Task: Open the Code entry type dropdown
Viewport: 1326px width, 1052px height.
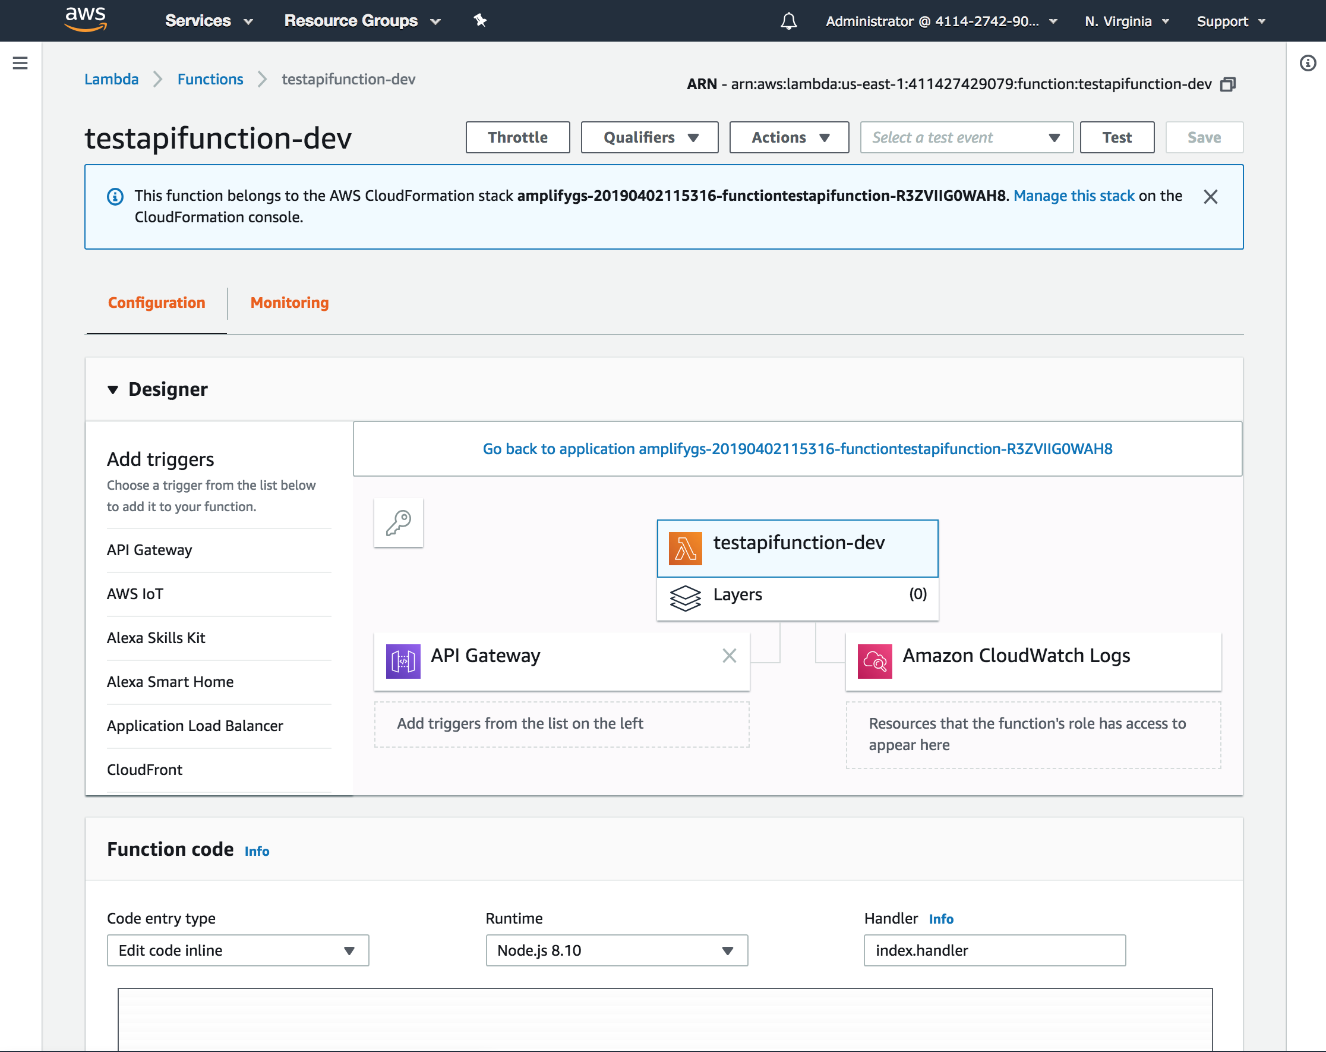Action: coord(238,950)
